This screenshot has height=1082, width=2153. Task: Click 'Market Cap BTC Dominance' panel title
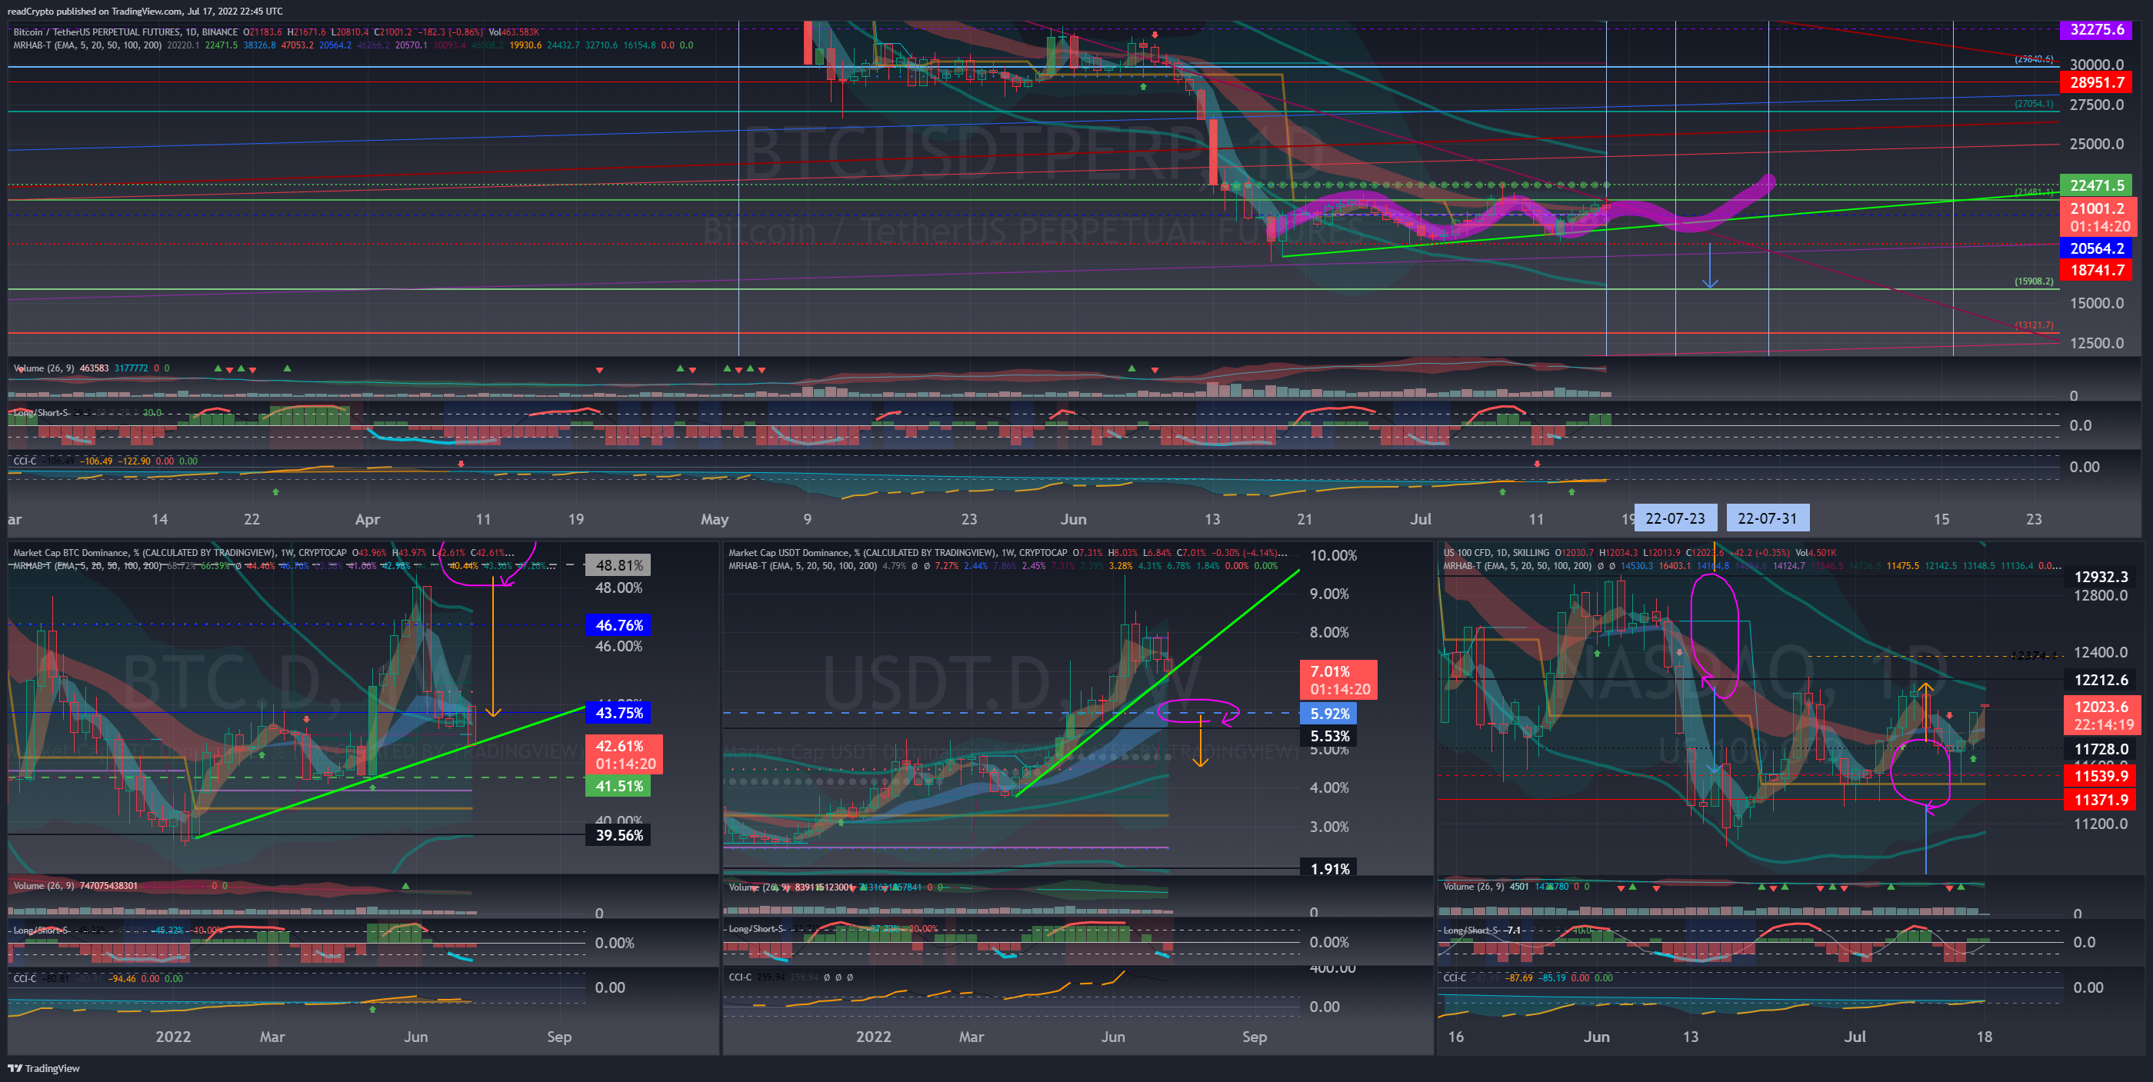pos(71,552)
